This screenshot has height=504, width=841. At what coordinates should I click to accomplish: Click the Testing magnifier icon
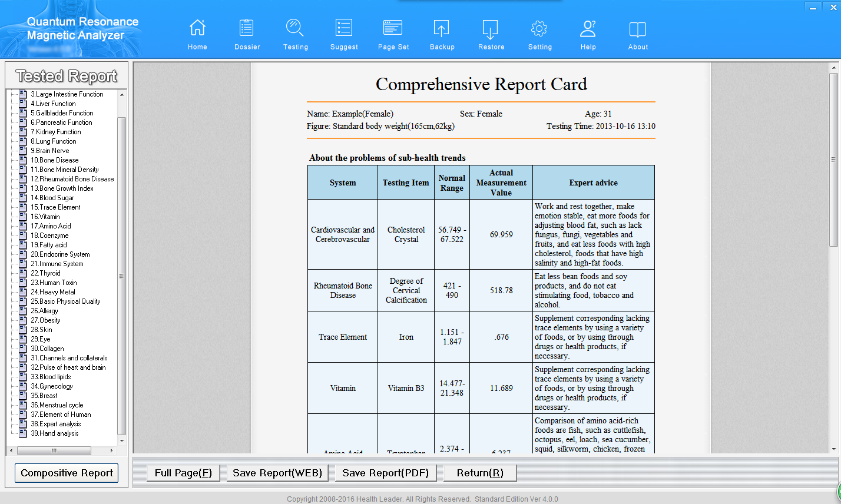[295, 28]
